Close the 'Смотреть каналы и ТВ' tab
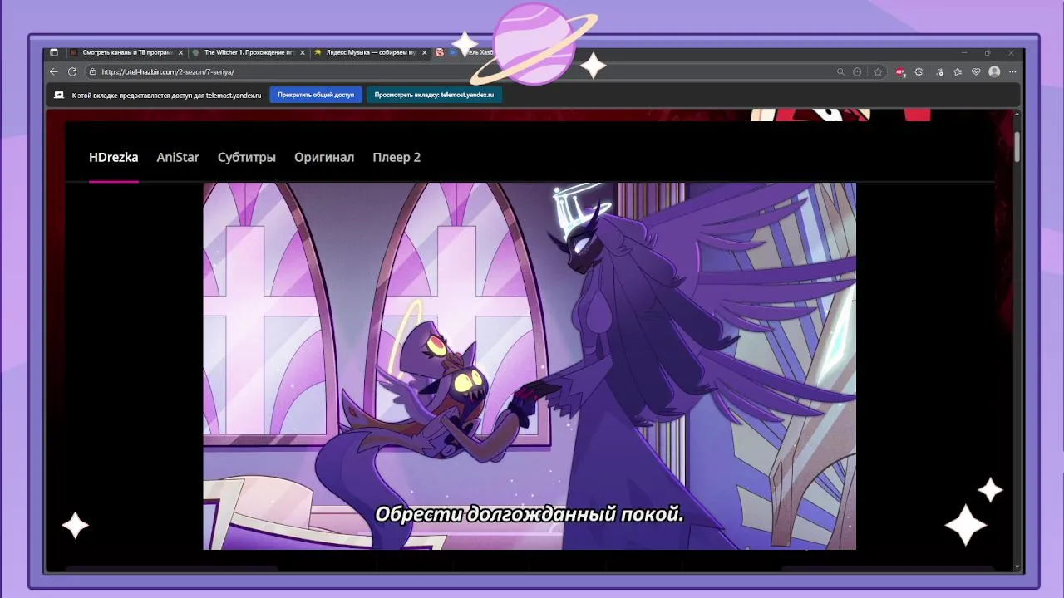 [180, 52]
